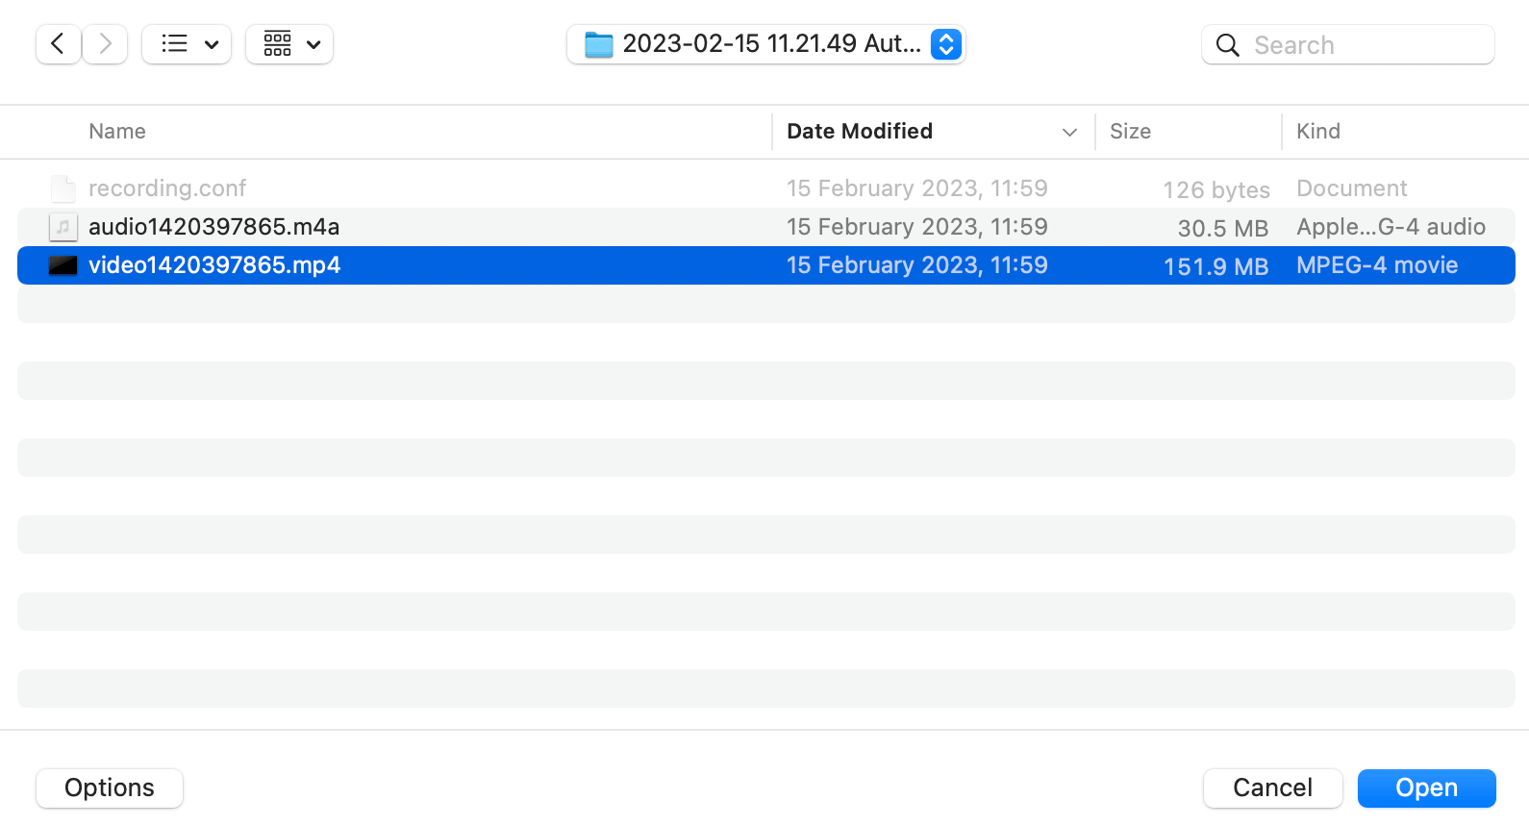This screenshot has width=1529, height=825.
Task: Click the 126 bytes size value
Action: click(x=1216, y=189)
